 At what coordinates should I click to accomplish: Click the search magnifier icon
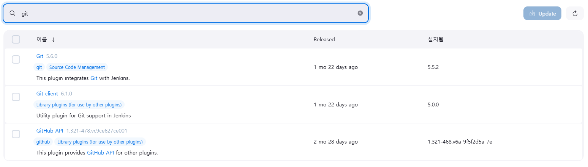click(13, 13)
